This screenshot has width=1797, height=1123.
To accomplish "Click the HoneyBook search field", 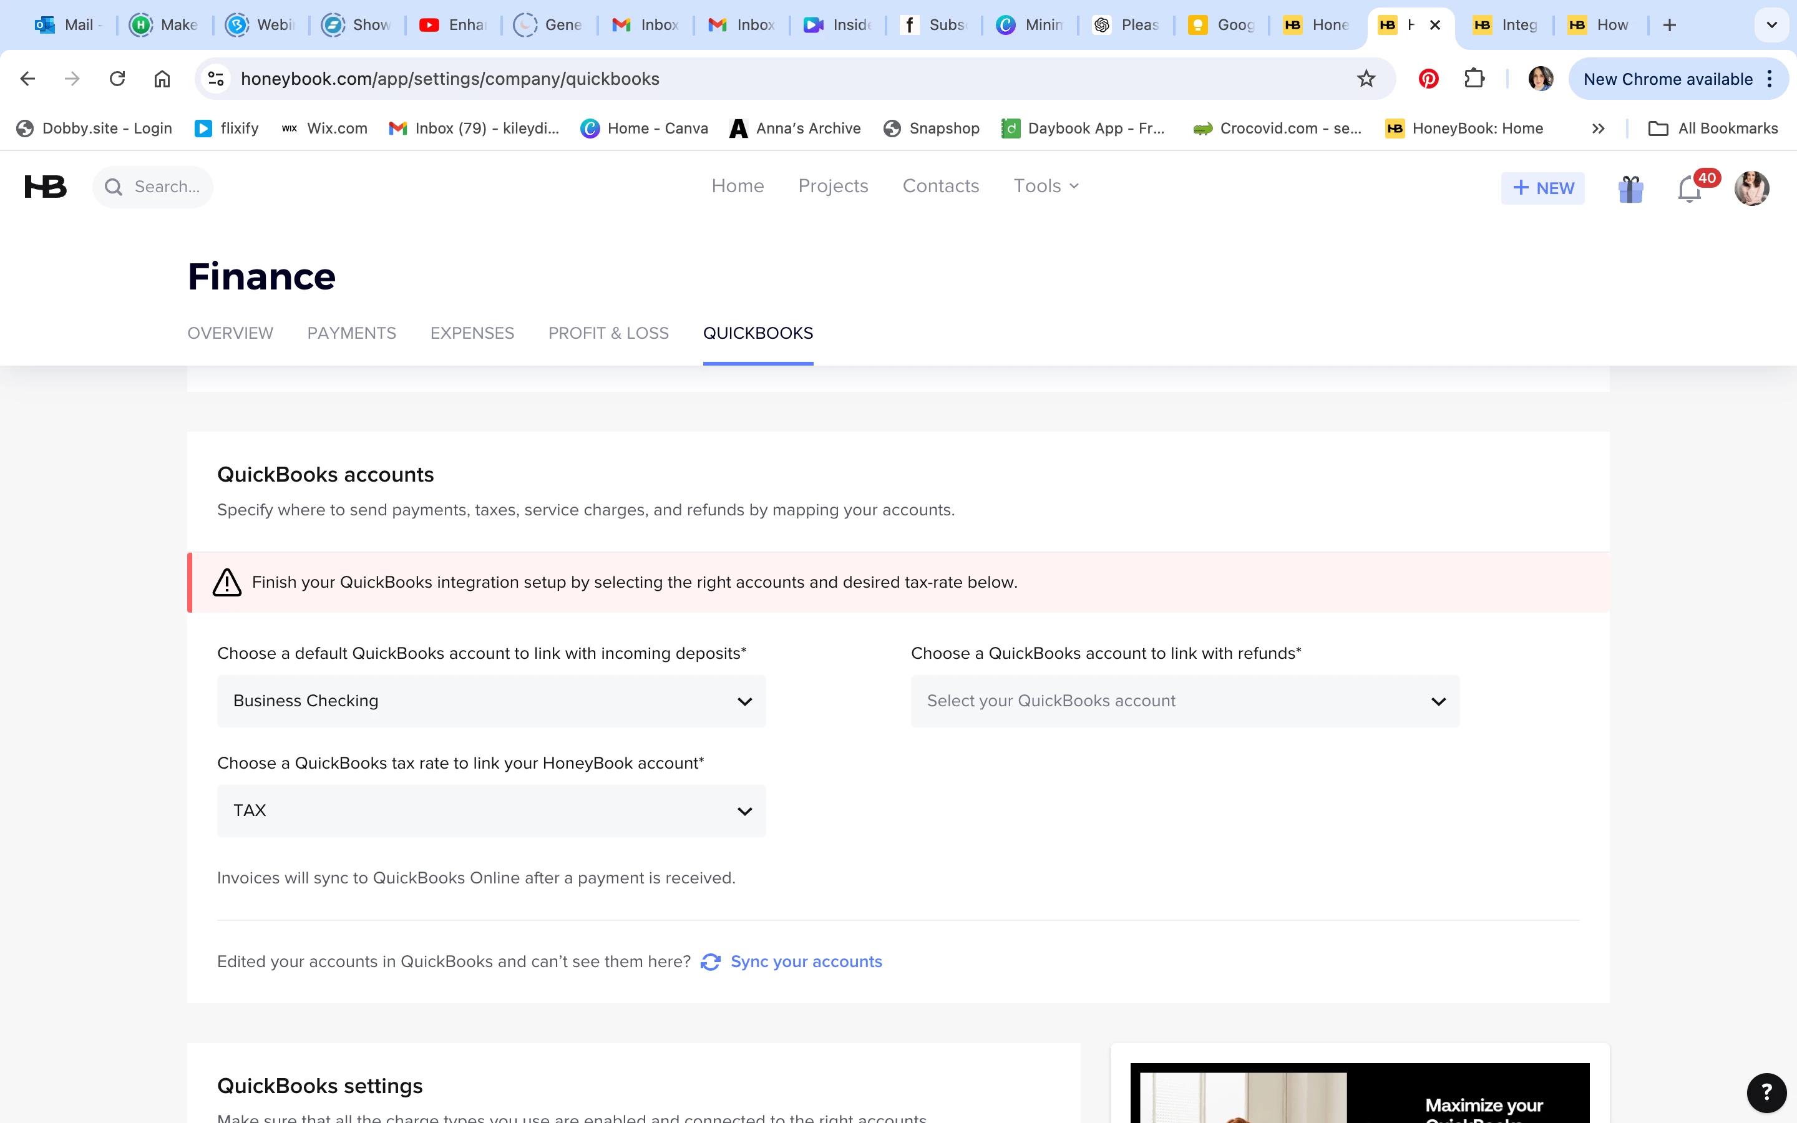I will (x=167, y=187).
